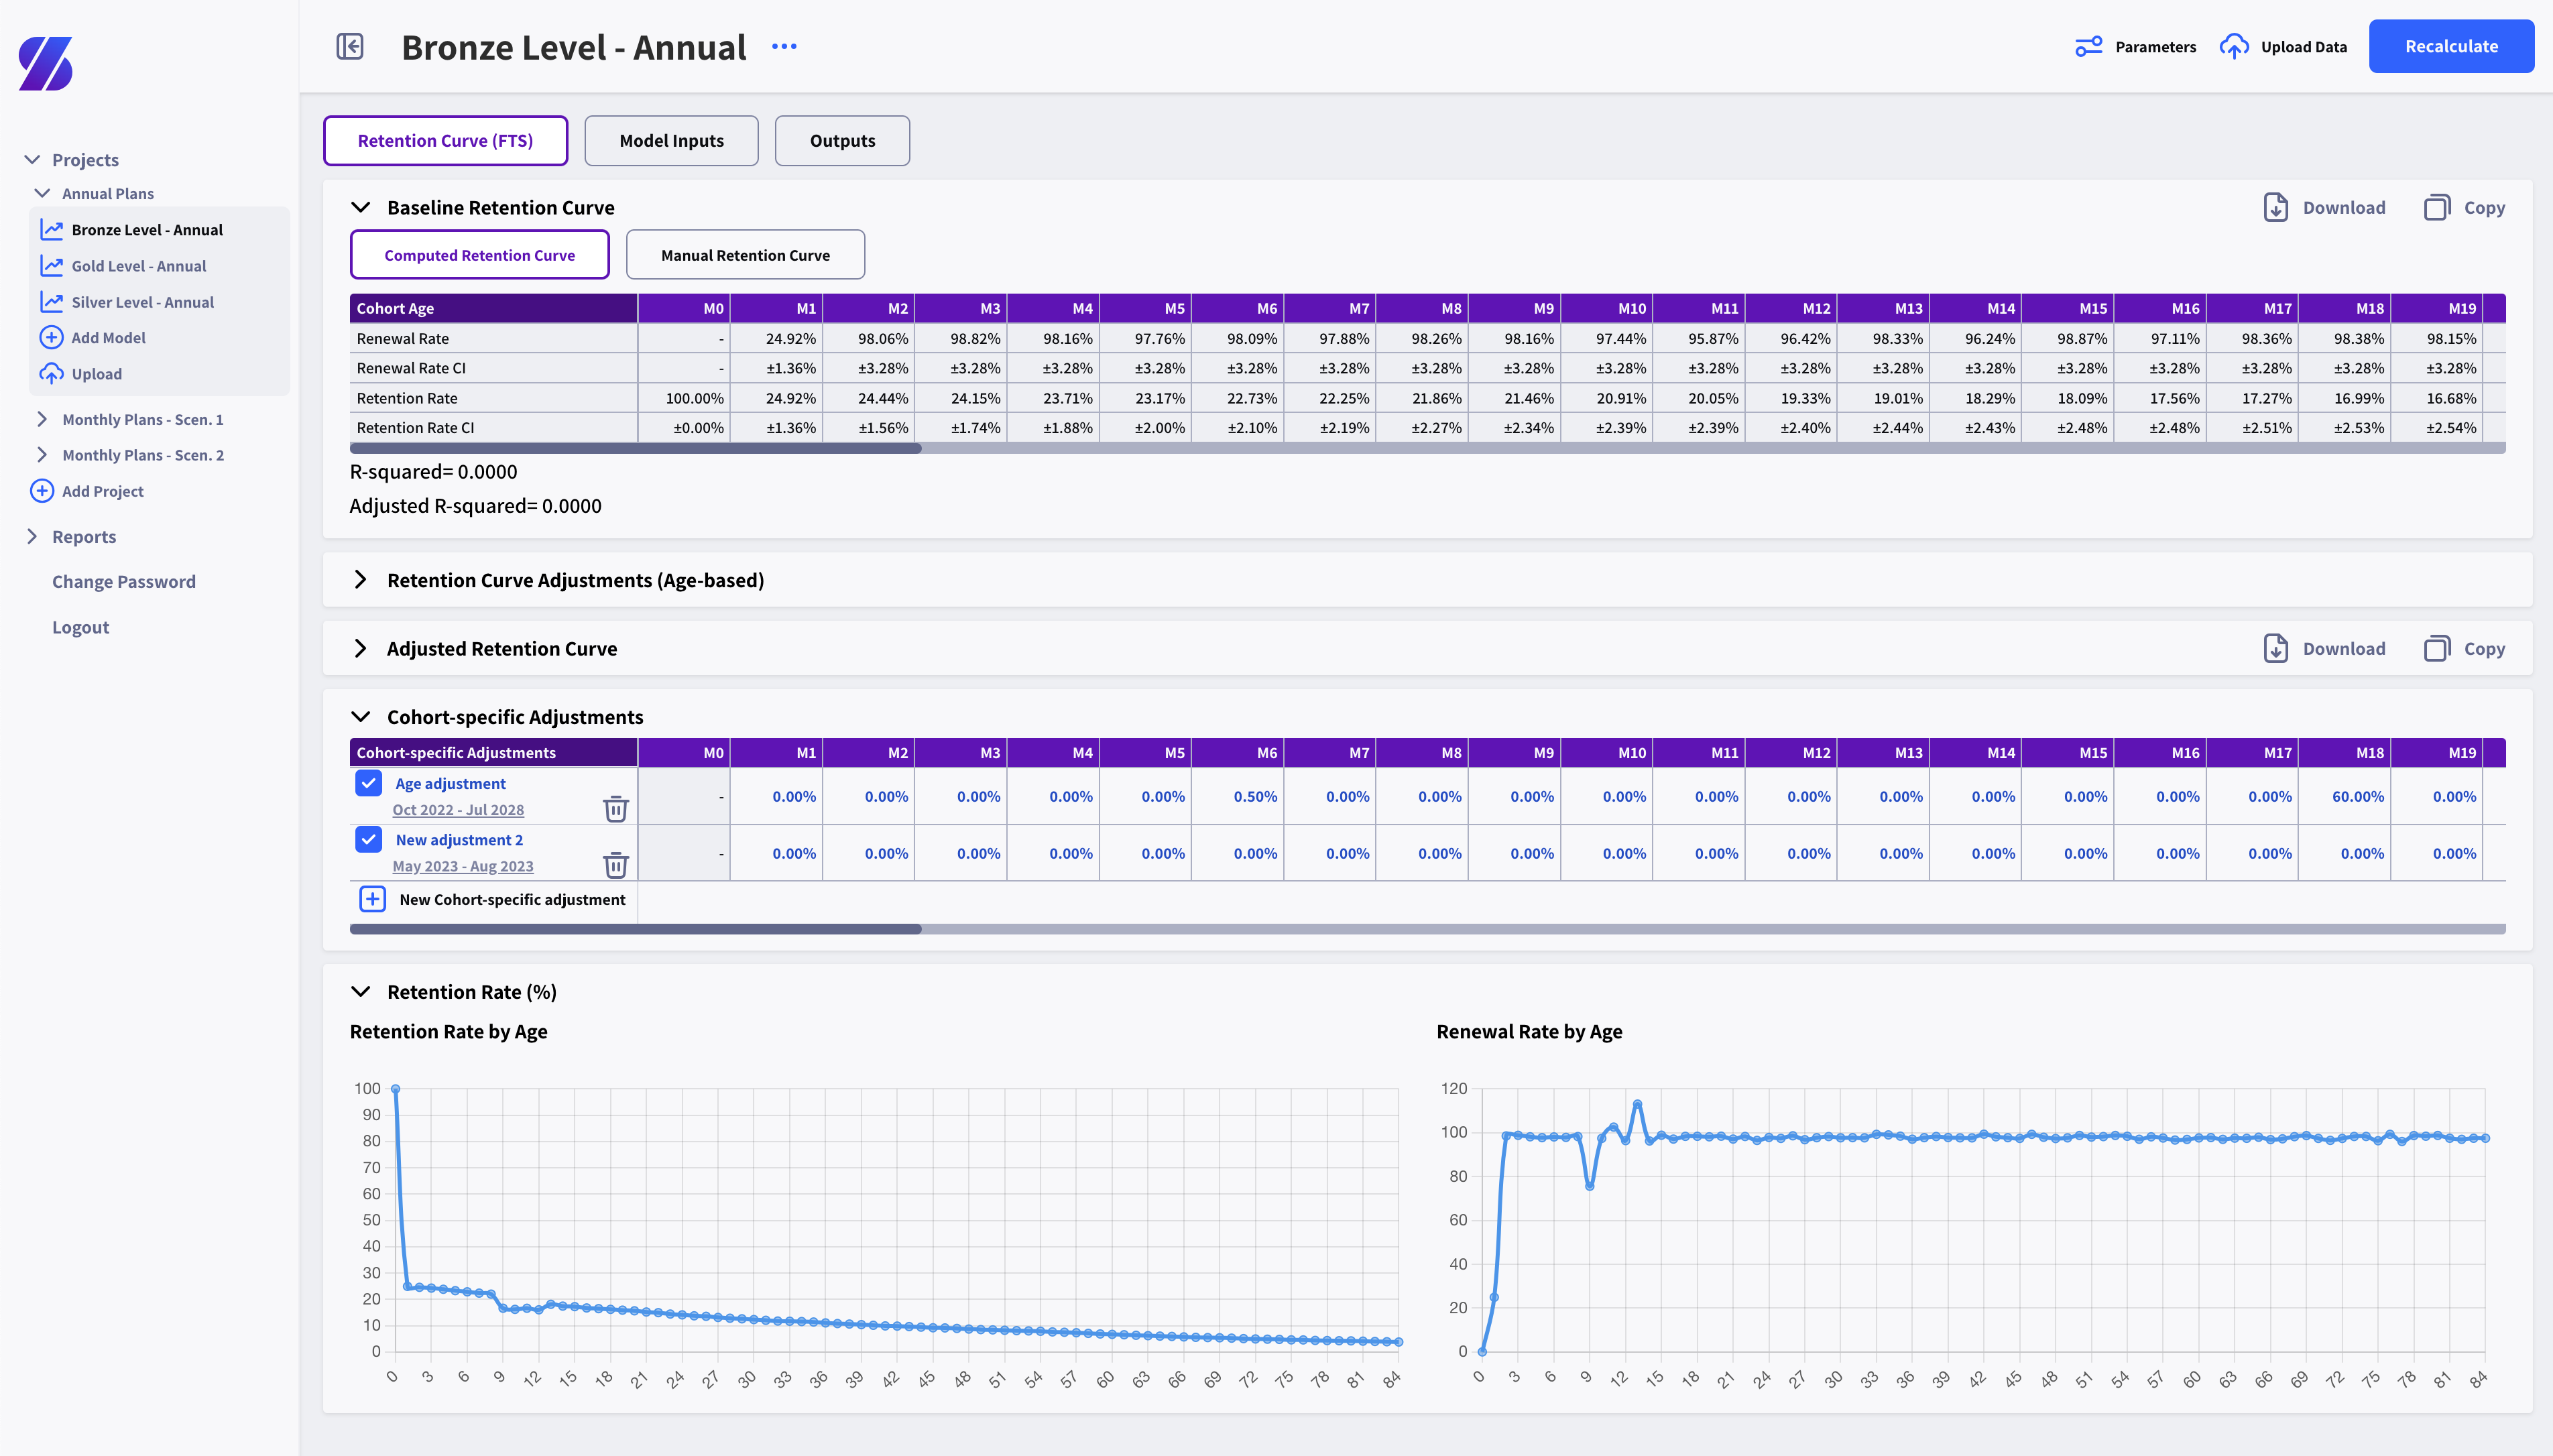Edit Age adjustment M6 value 0.50%
This screenshot has width=2553, height=1456.
pyautogui.click(x=1237, y=796)
